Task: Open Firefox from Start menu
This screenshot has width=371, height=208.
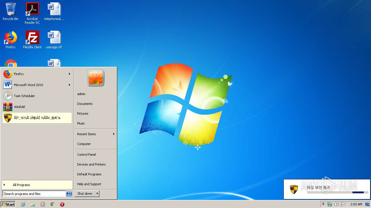Action: pyautogui.click(x=37, y=74)
